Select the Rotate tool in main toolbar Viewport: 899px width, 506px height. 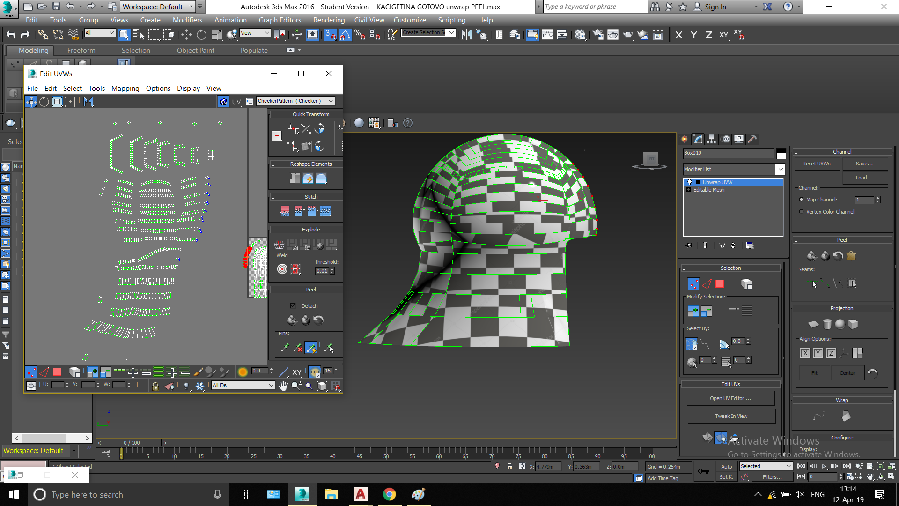[201, 35]
